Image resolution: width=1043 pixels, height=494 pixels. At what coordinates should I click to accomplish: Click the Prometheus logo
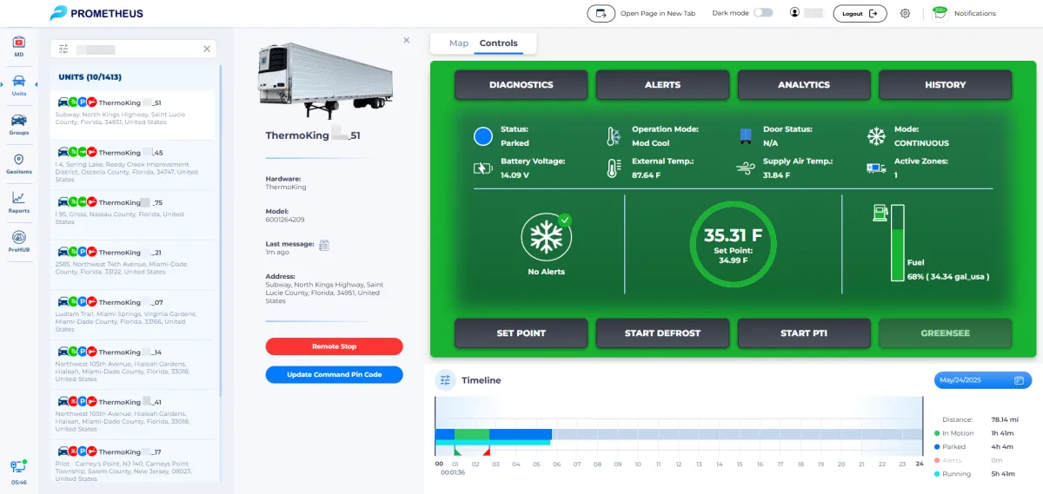(96, 13)
